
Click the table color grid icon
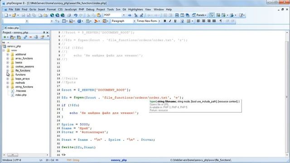pyautogui.click(x=188, y=21)
